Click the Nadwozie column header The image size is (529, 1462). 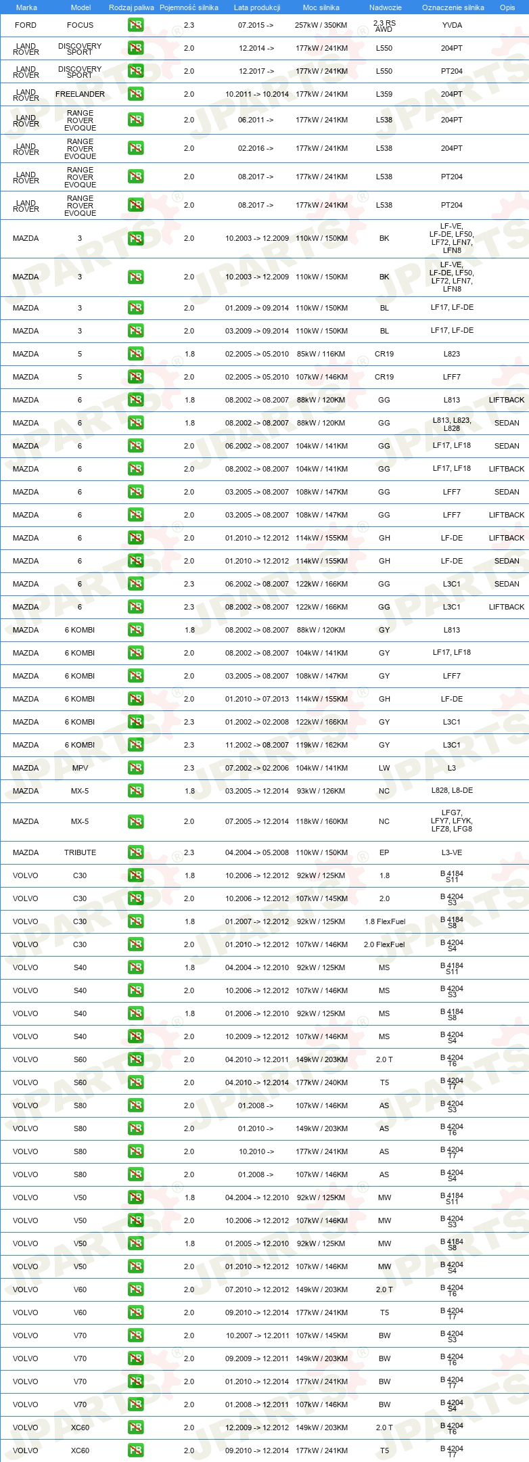click(385, 7)
